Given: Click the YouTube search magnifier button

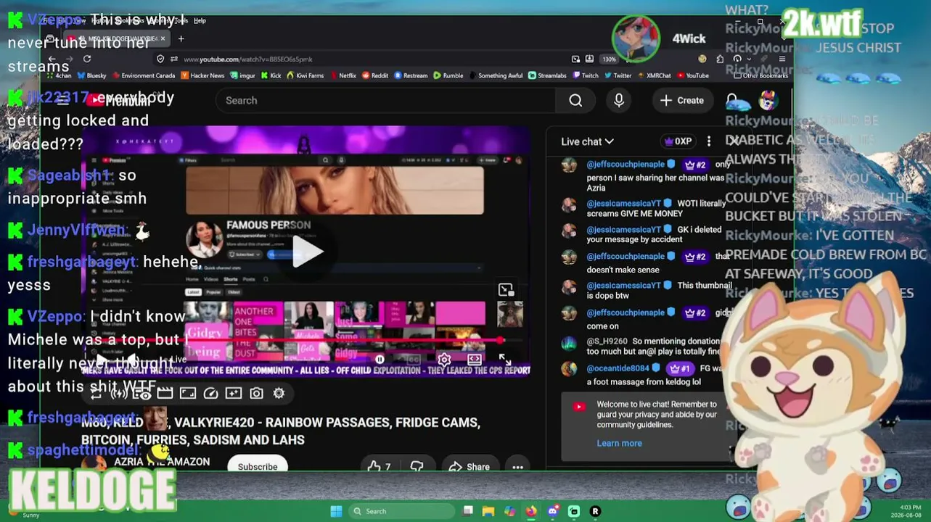Looking at the screenshot, I should pyautogui.click(x=575, y=100).
